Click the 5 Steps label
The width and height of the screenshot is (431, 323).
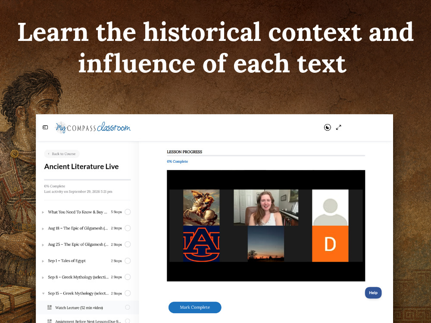116,212
